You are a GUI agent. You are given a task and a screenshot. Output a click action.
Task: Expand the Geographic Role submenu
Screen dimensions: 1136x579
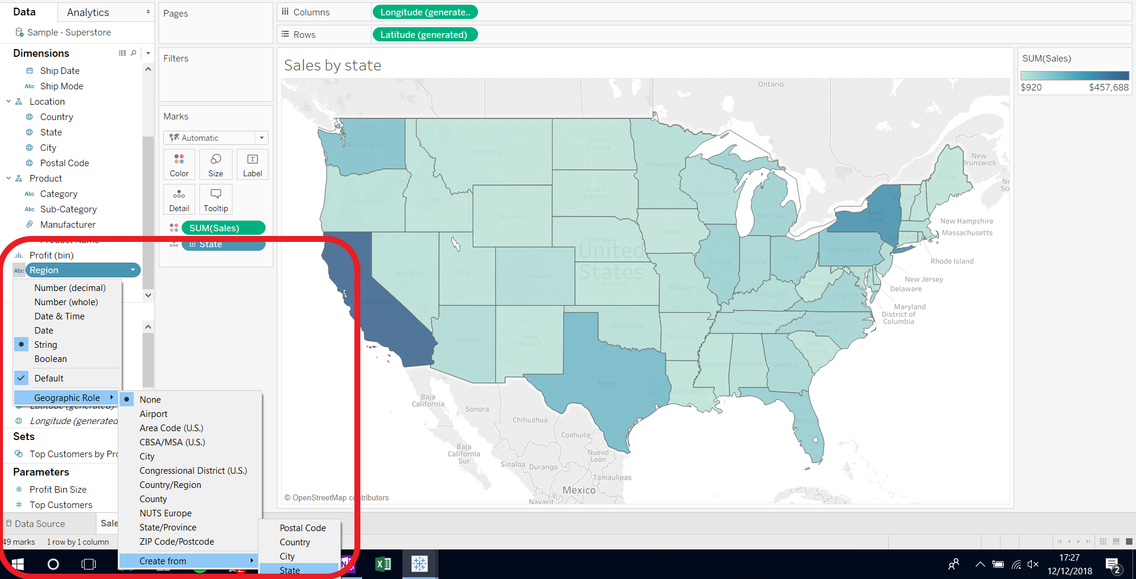[66, 398]
